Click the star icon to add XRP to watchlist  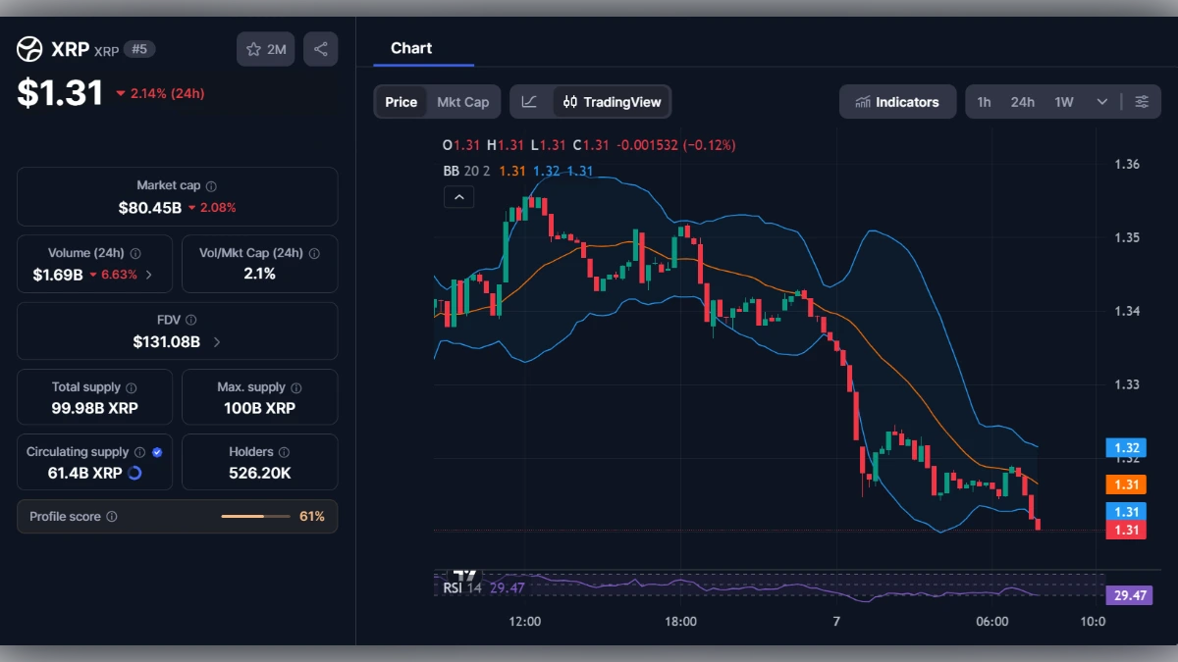(x=253, y=49)
